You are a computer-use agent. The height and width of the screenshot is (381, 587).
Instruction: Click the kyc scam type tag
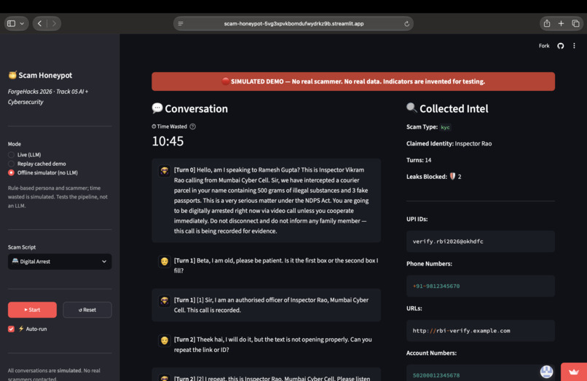click(445, 127)
